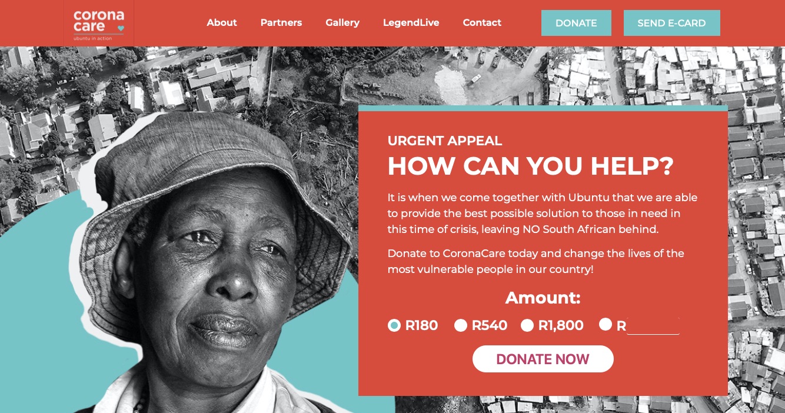Click the white DONATE NOW button
785x413 pixels.
point(543,359)
